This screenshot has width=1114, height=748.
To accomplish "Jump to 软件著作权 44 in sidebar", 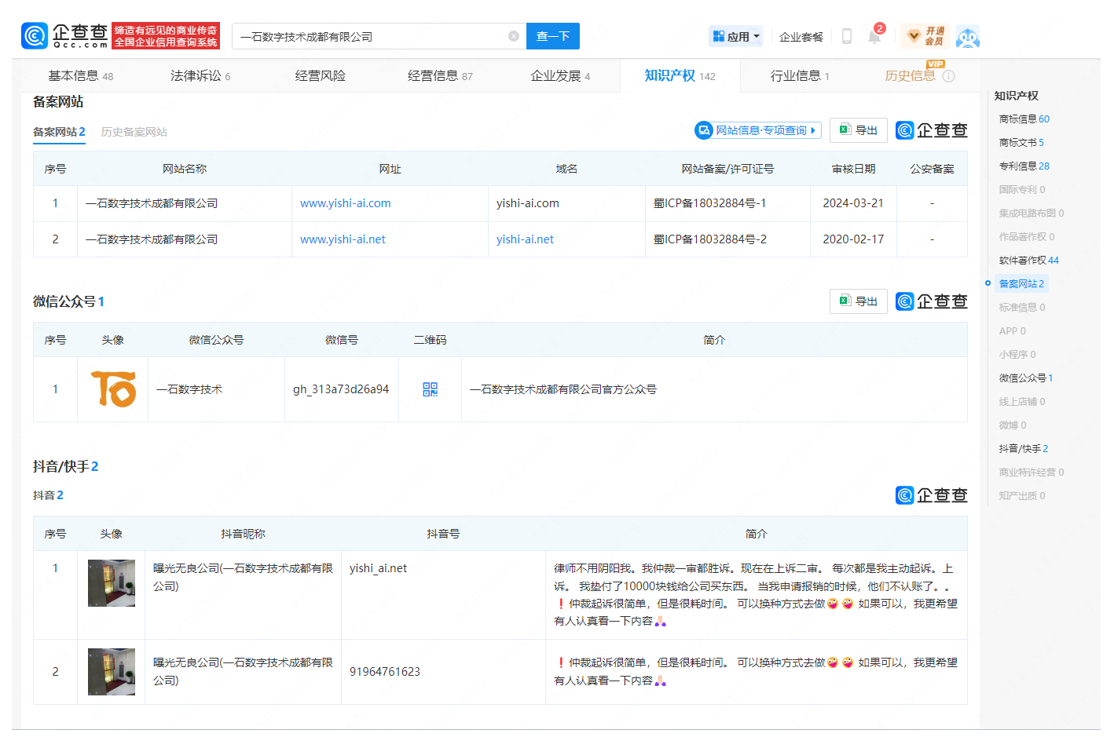I will click(1028, 260).
